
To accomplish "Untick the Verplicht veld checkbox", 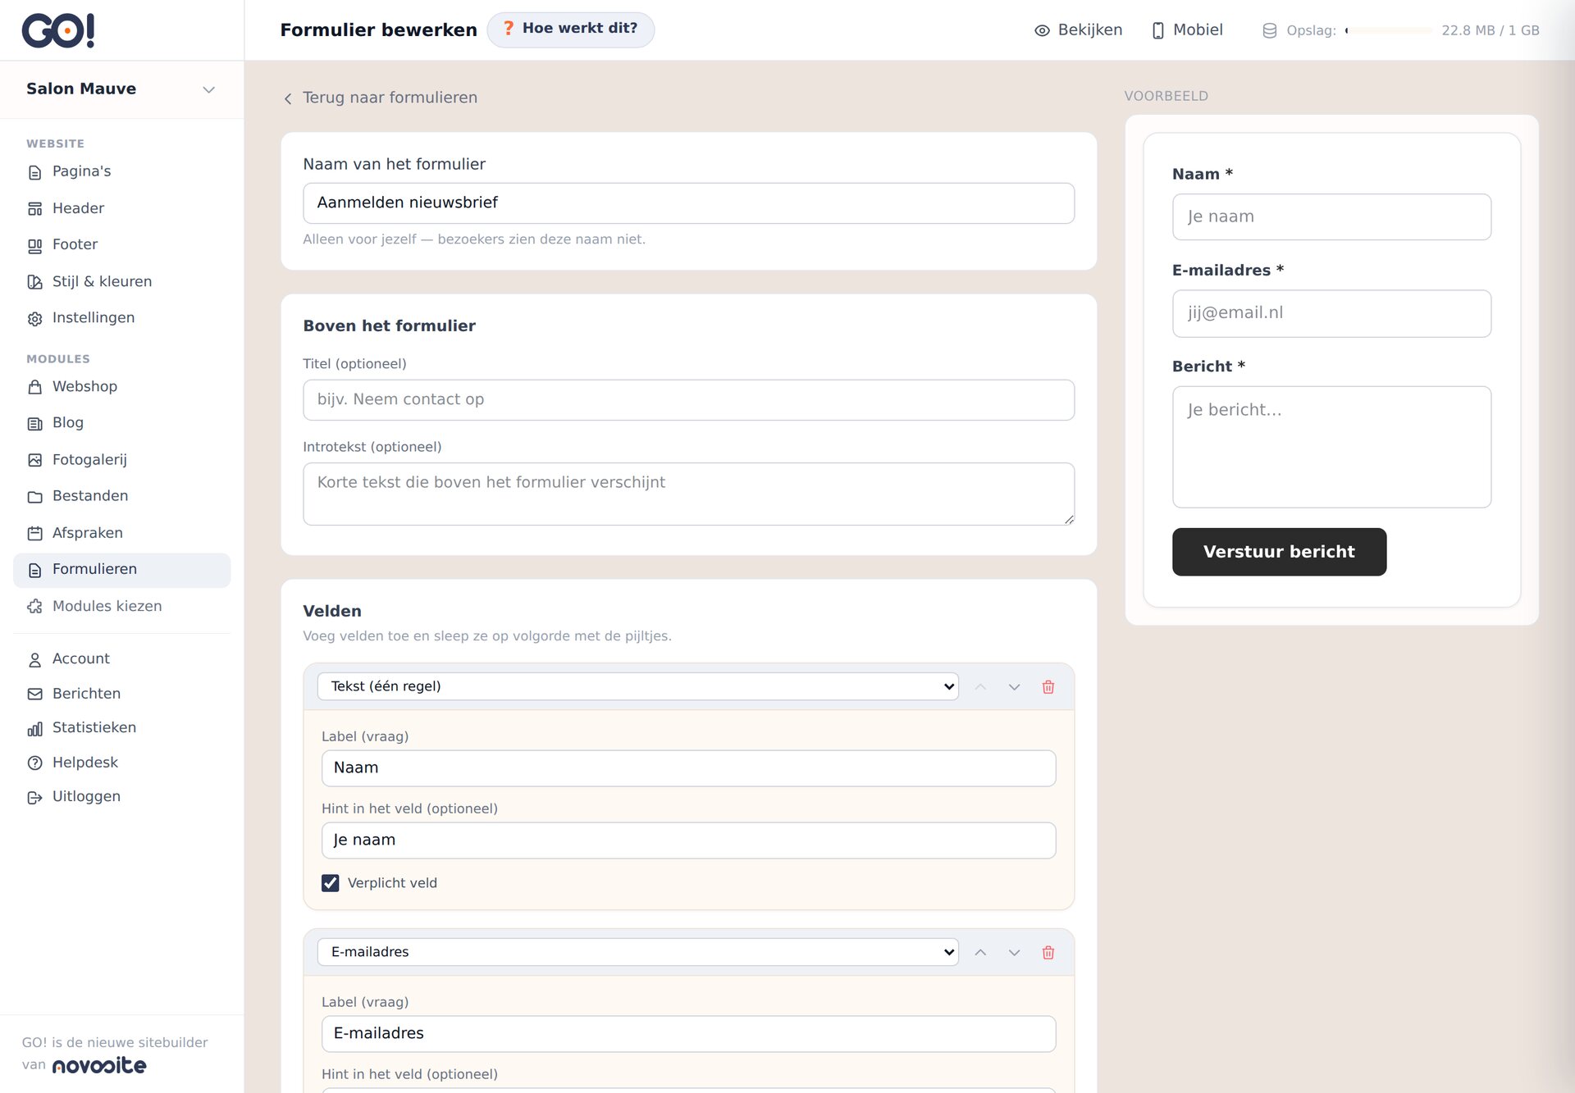I will pos(330,883).
